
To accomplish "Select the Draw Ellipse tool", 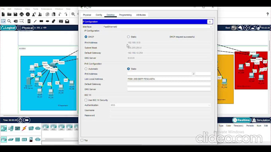I will coord(47,21).
